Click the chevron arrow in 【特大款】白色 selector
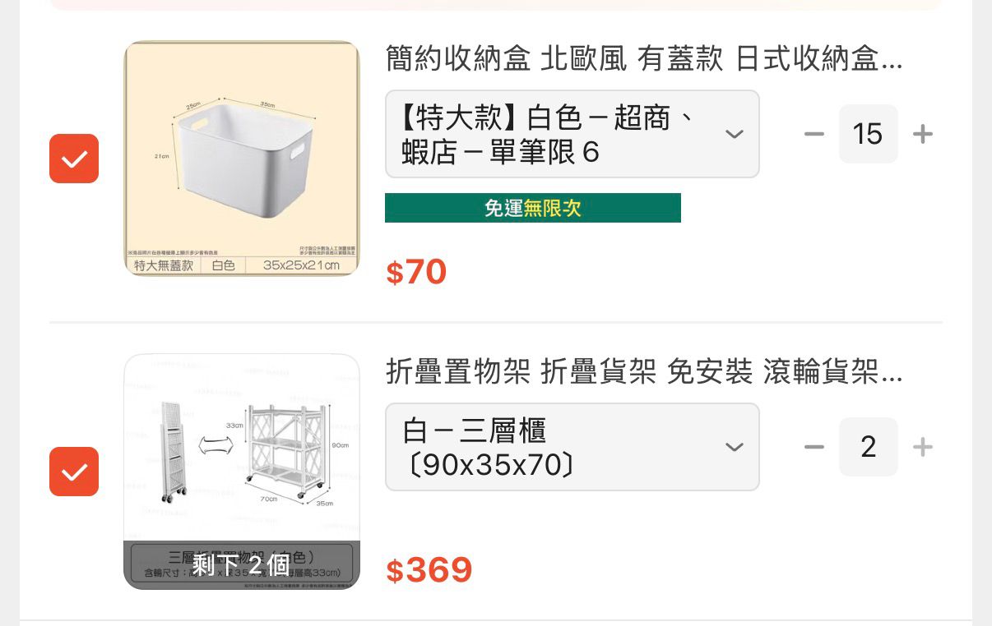The image size is (992, 626). pyautogui.click(x=734, y=134)
